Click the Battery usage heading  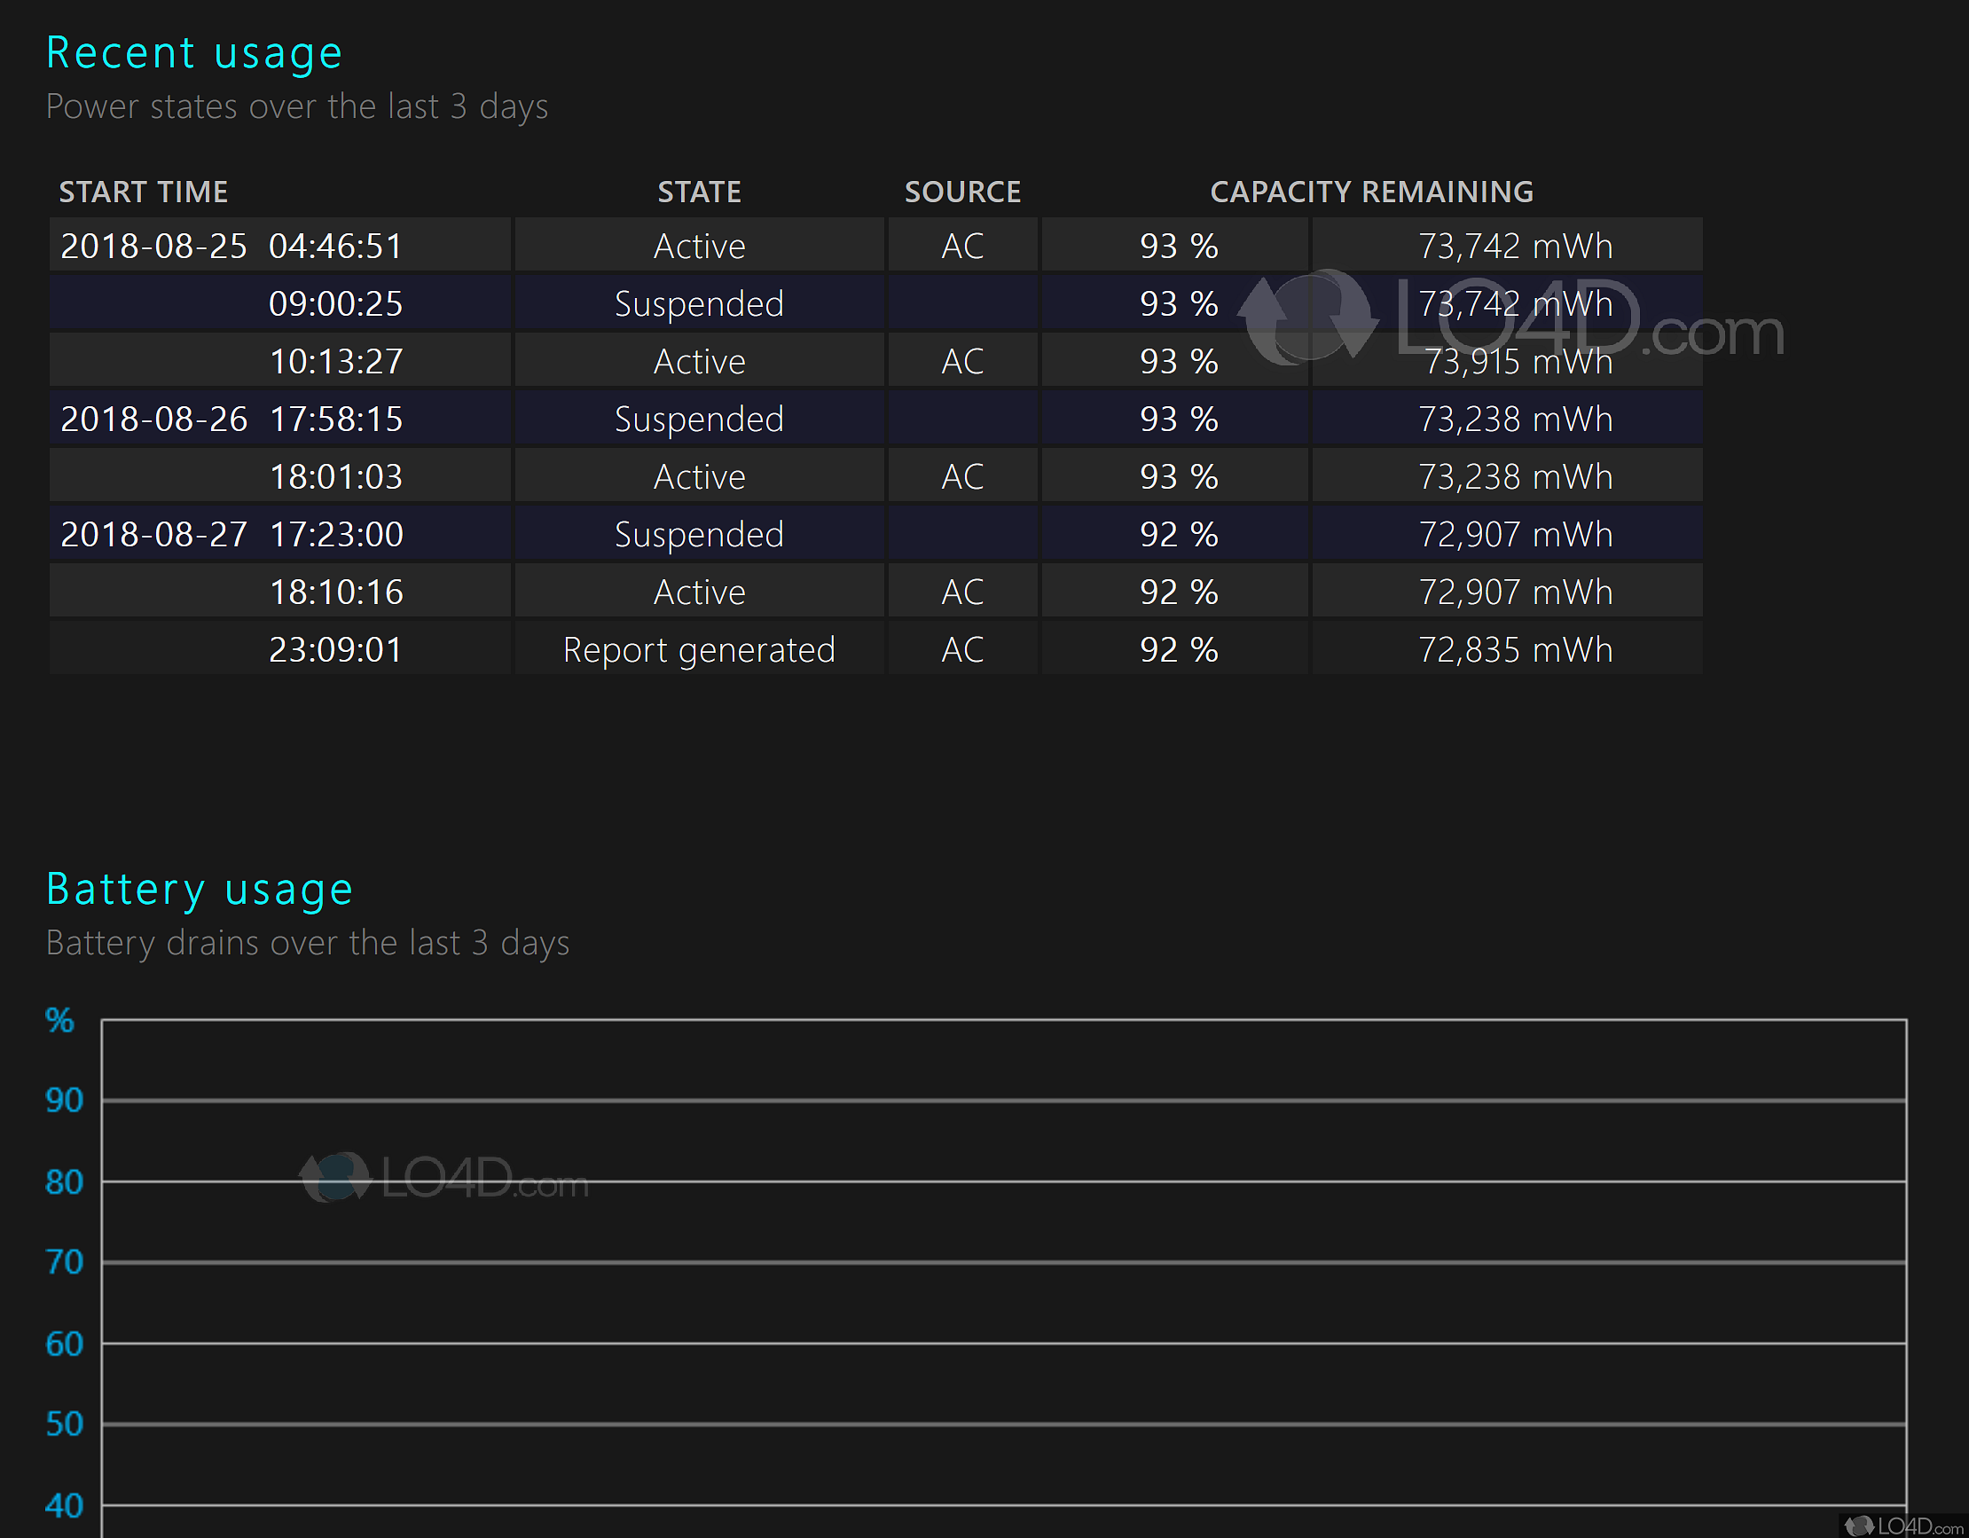199,889
